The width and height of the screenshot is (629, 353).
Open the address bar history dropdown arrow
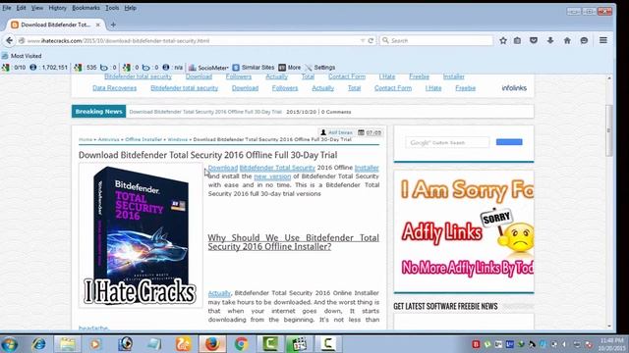tap(363, 40)
